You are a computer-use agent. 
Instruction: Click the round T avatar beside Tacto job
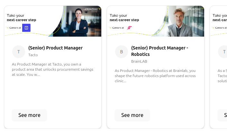pyautogui.click(x=18, y=52)
